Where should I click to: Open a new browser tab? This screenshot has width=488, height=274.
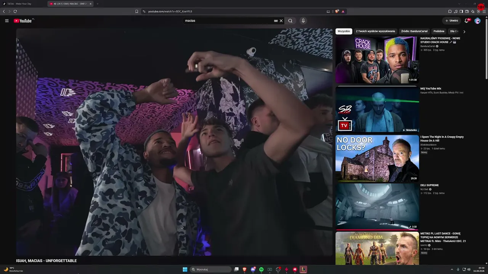tap(97, 4)
